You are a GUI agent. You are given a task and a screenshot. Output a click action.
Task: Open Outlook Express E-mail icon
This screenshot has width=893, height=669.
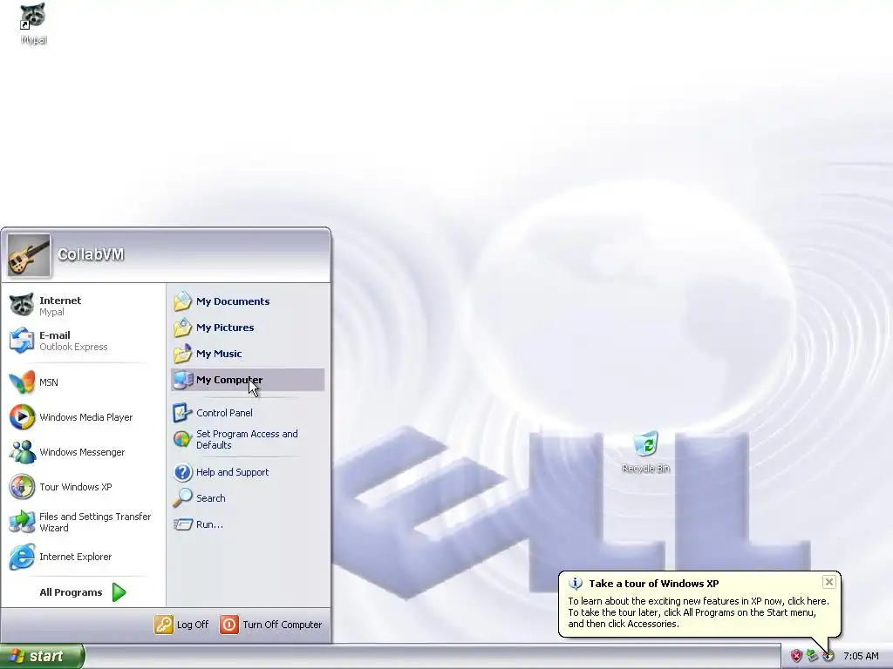click(x=22, y=341)
